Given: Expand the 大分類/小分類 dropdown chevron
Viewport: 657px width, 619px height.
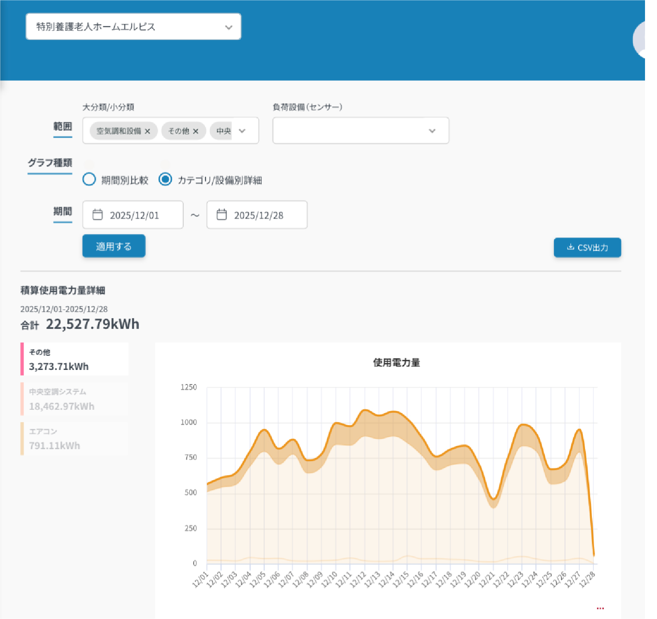Looking at the screenshot, I should coord(242,131).
